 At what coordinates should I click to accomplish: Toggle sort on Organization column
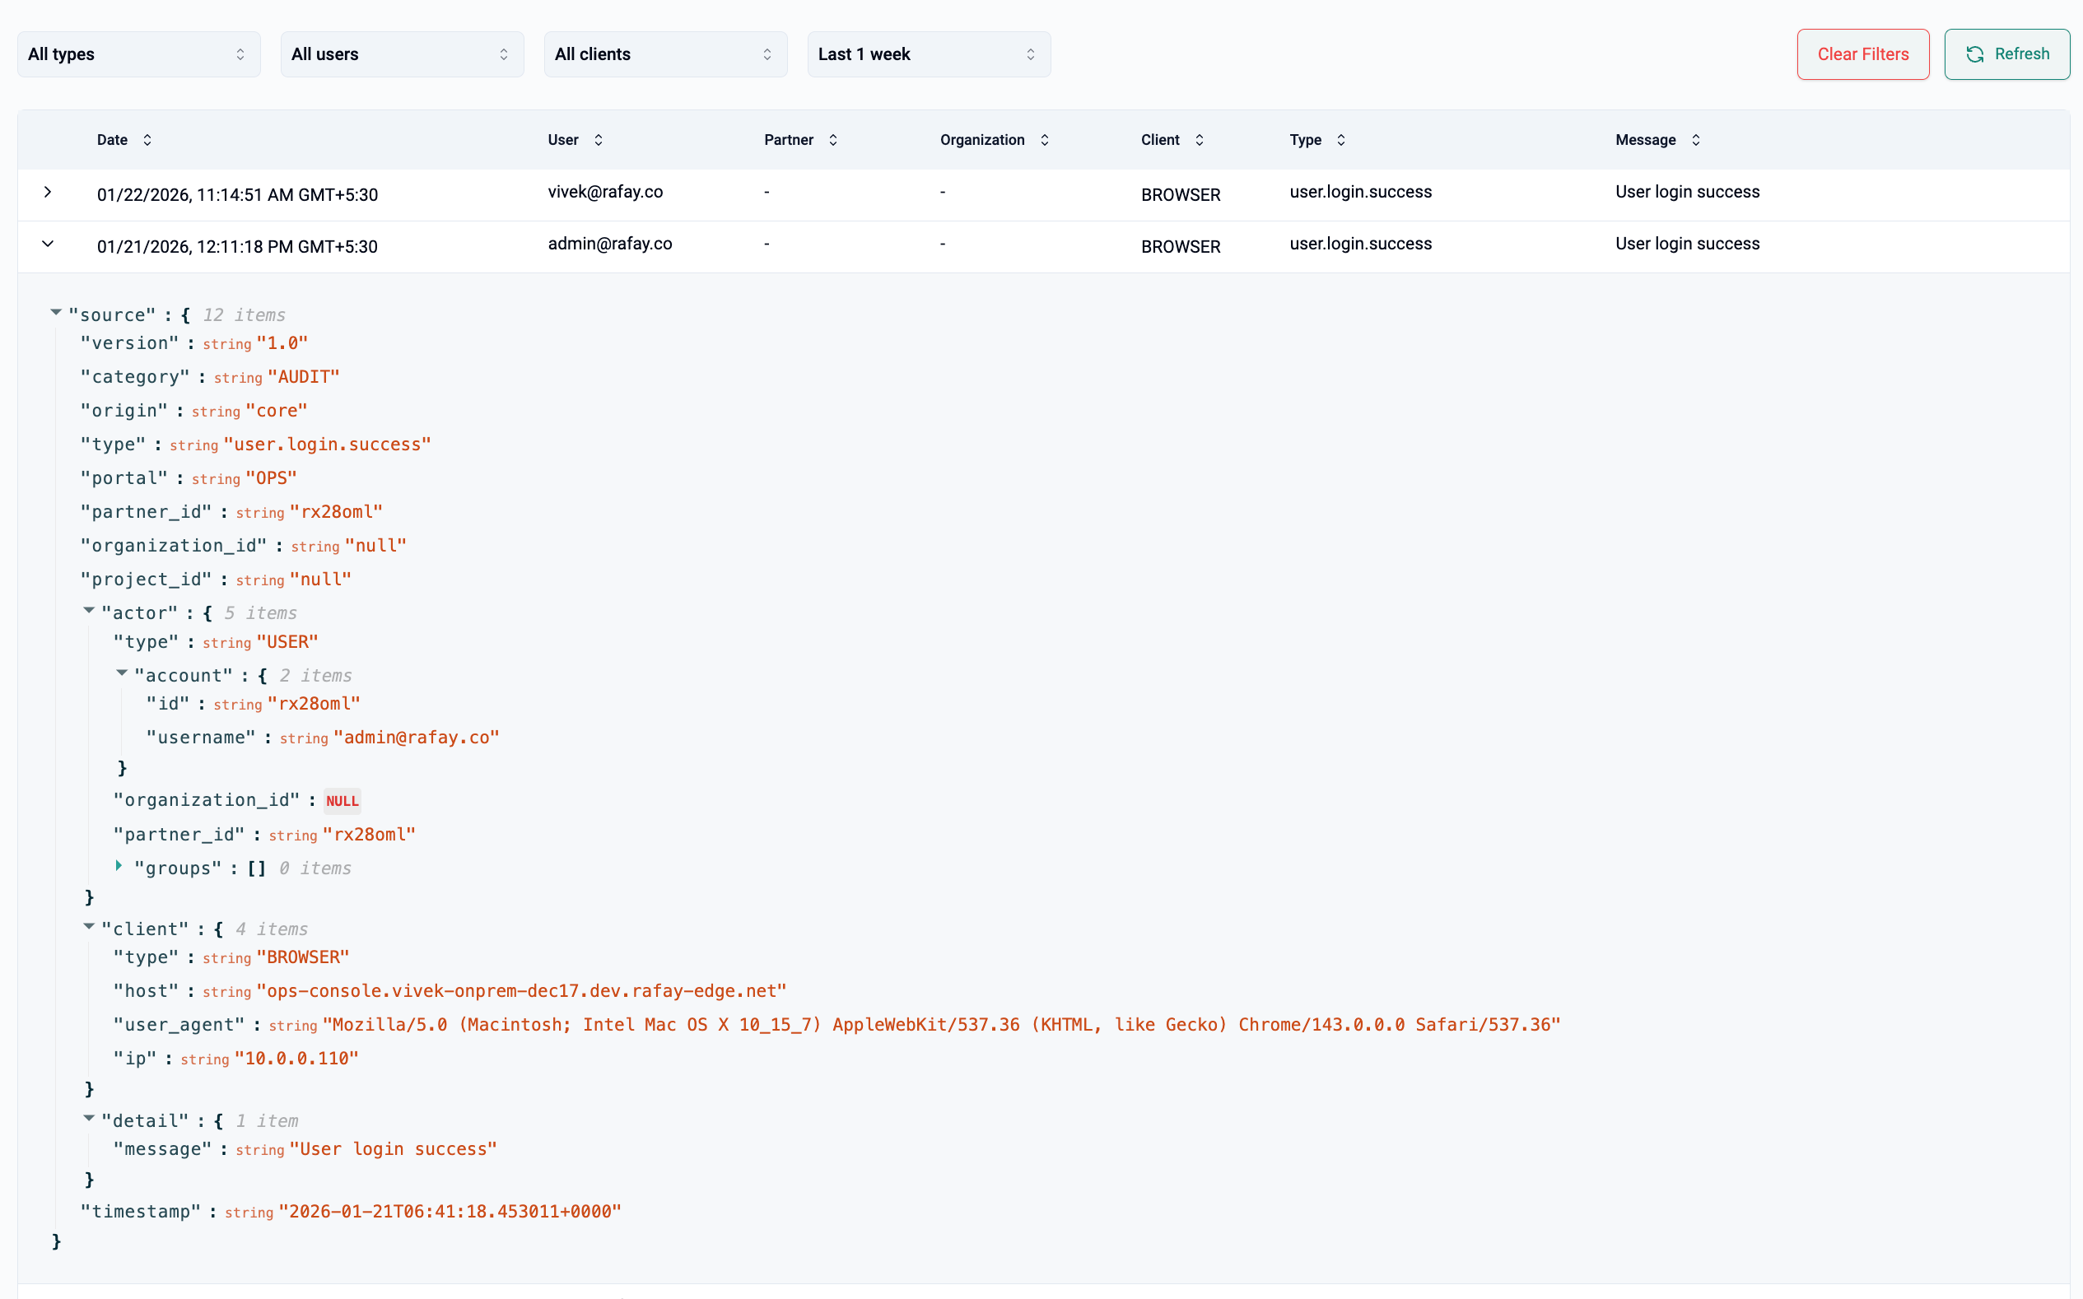(x=1044, y=140)
